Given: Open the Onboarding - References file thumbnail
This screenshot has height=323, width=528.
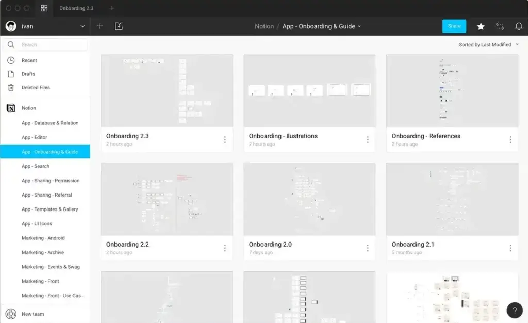Looking at the screenshot, I should [452, 90].
